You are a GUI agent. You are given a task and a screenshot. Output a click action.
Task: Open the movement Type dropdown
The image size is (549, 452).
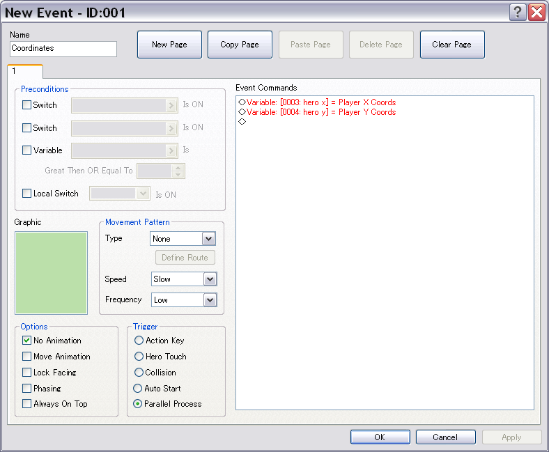pos(208,239)
